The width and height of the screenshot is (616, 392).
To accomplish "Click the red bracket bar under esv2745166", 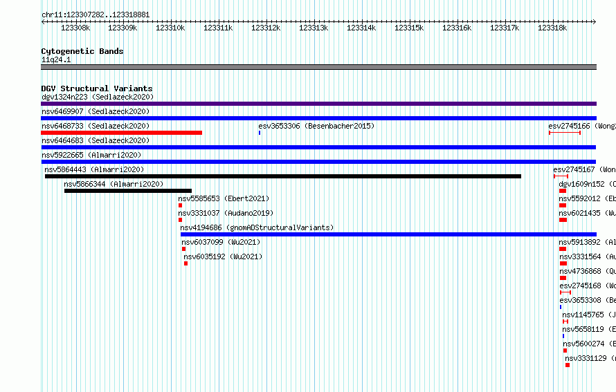I will 565,133.
